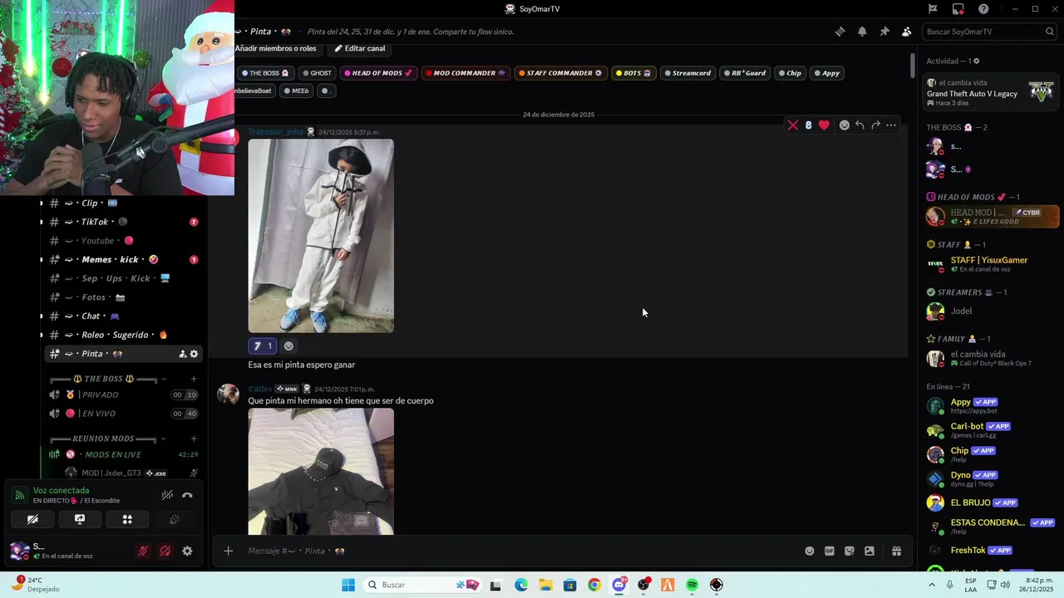1064x598 pixels.
Task: Open the Fotos channel
Action: tap(125, 297)
